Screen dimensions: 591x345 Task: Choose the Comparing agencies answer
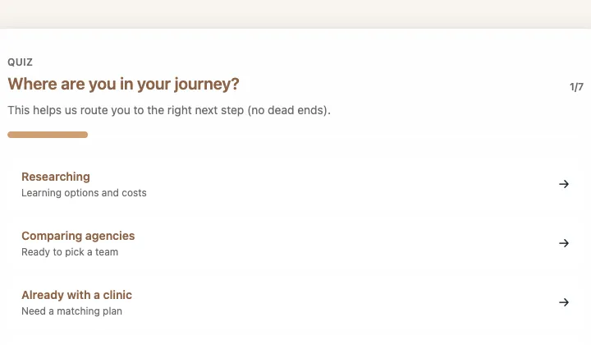78,236
